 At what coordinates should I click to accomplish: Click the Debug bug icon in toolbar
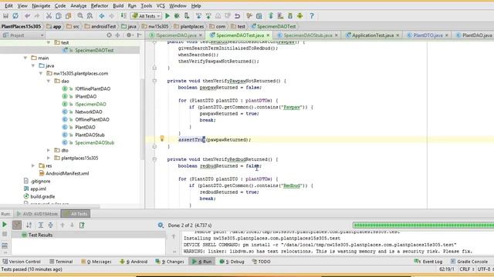pyautogui.click(x=177, y=15)
